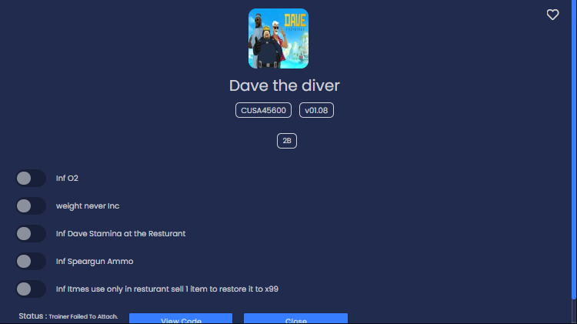Click the Dave the diver title heading
577x324 pixels.
[x=285, y=85]
